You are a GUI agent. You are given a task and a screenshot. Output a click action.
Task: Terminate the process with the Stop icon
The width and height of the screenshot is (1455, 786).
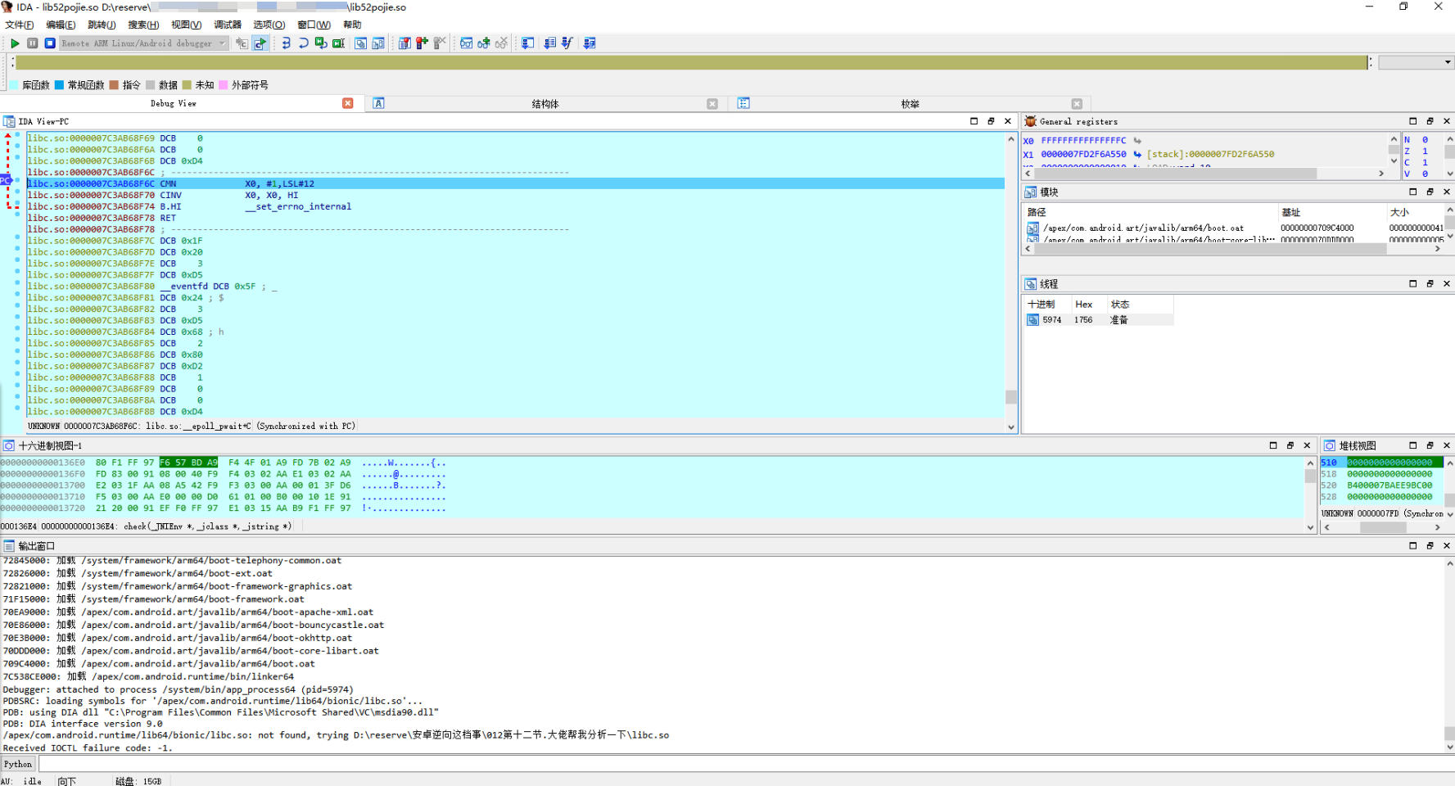point(50,43)
